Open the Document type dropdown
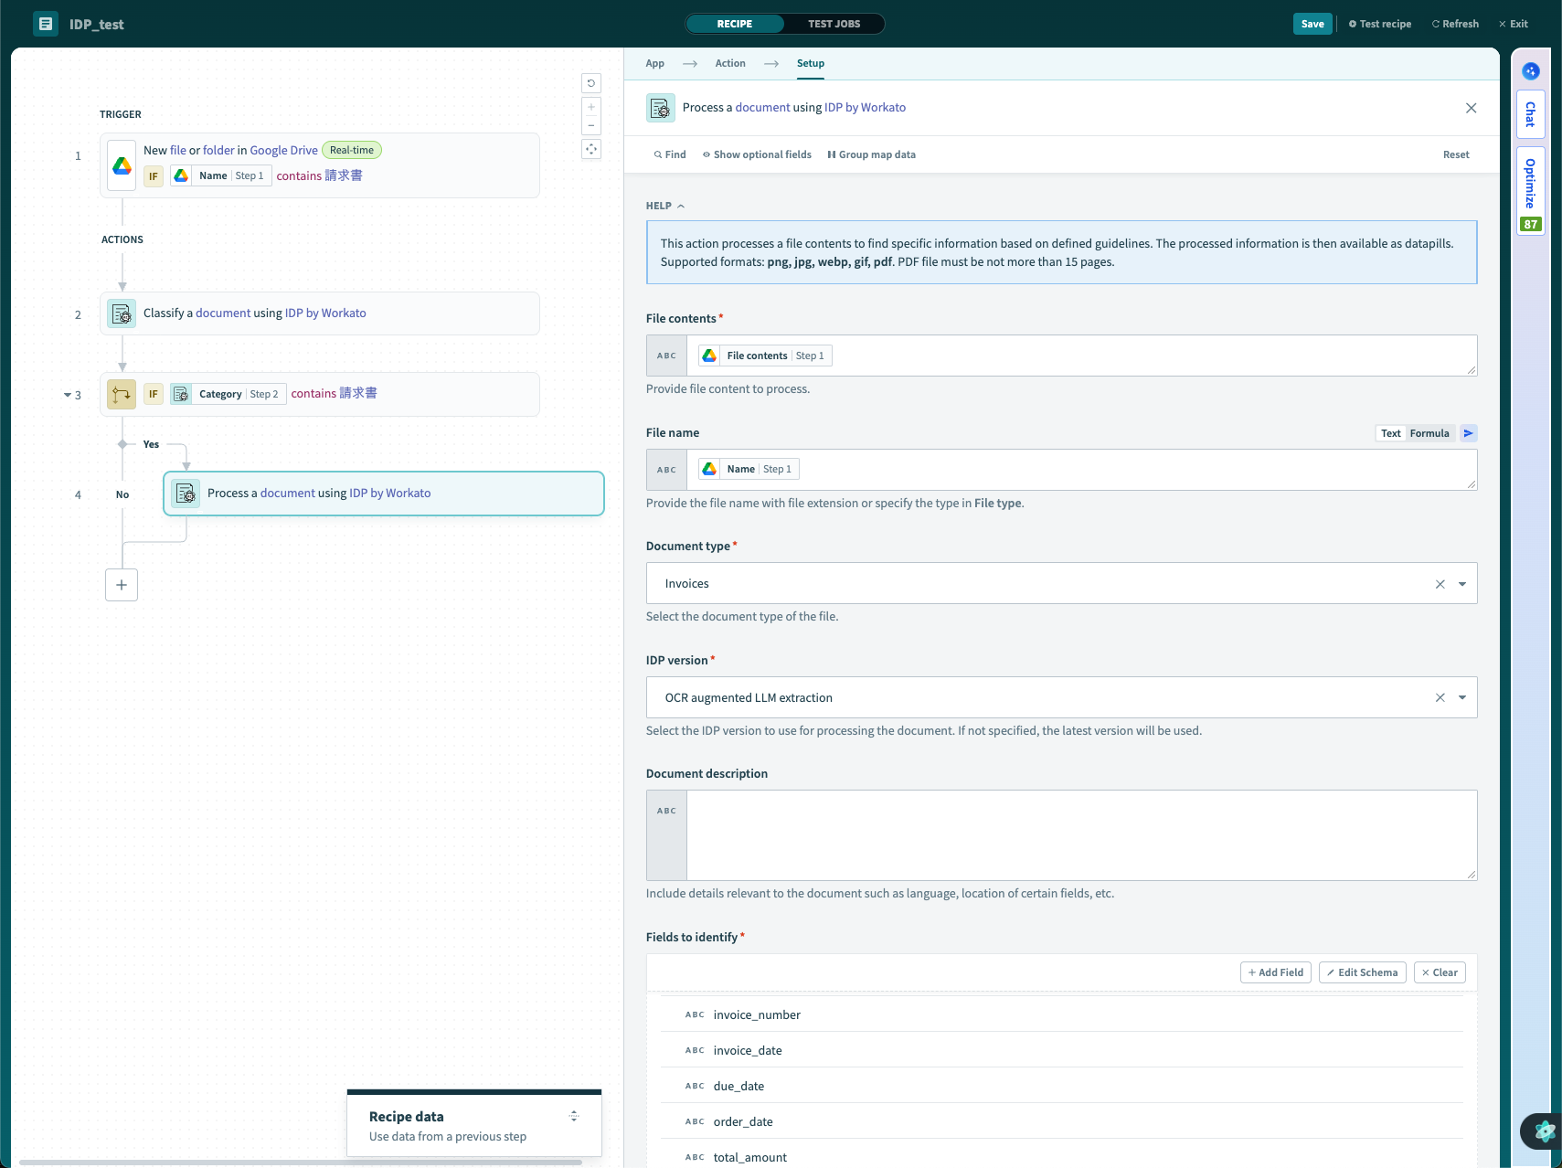Screen dimensions: 1562x1168 point(1462,584)
